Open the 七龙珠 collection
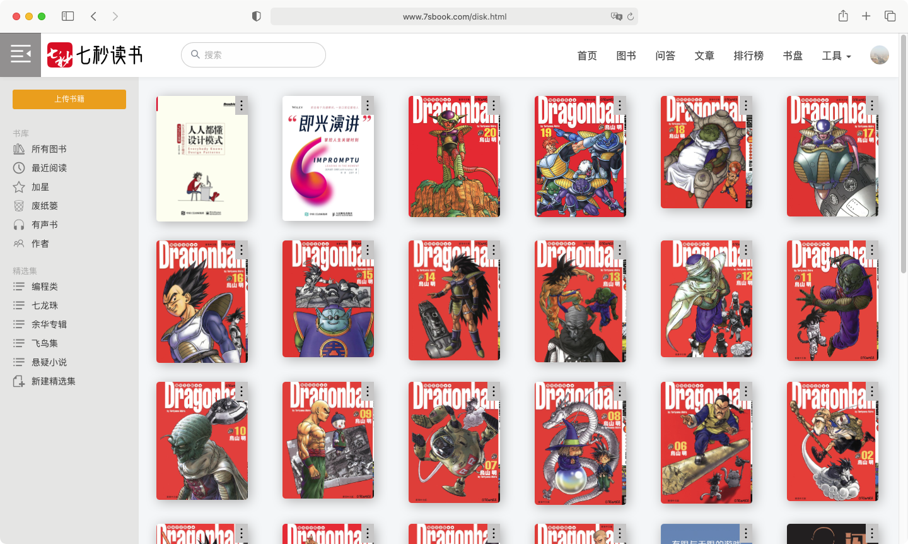 click(x=45, y=305)
